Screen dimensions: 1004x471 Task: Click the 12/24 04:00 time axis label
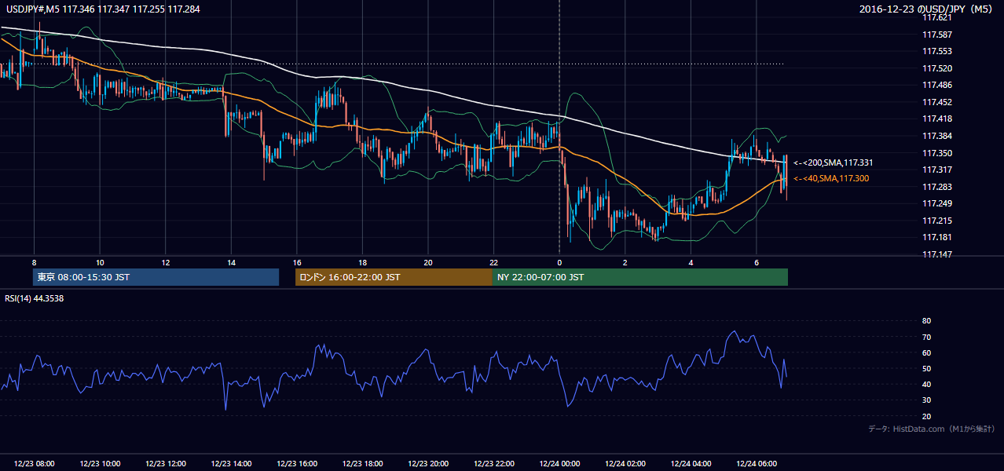point(691,464)
